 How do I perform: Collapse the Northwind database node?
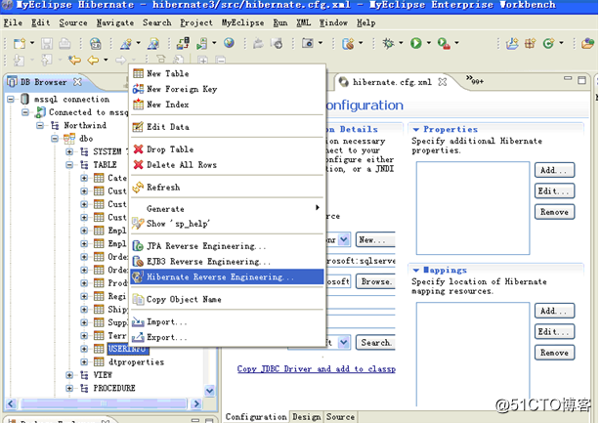[40, 125]
